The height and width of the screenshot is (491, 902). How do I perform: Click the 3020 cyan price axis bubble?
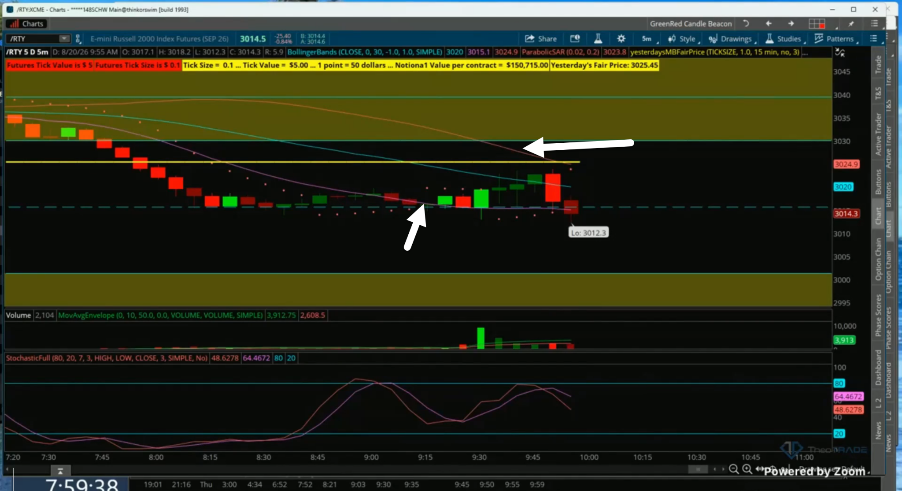(843, 187)
